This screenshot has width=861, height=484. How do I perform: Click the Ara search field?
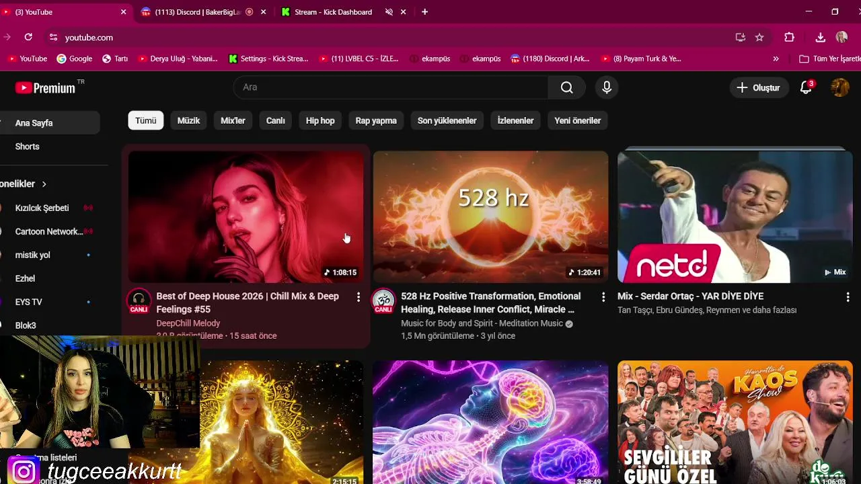point(391,87)
